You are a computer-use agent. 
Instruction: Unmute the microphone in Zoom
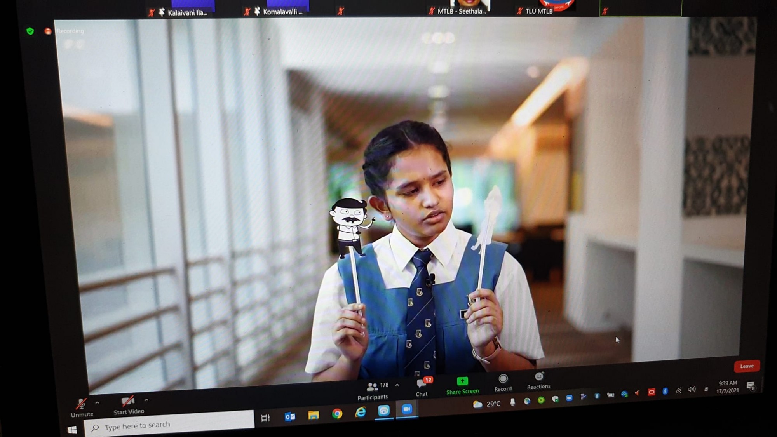[82, 408]
